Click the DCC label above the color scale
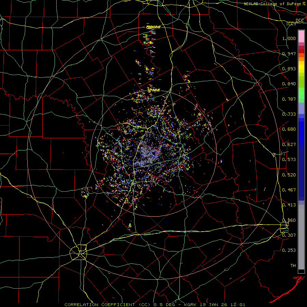This screenshot has width=307, height=307. click(299, 20)
